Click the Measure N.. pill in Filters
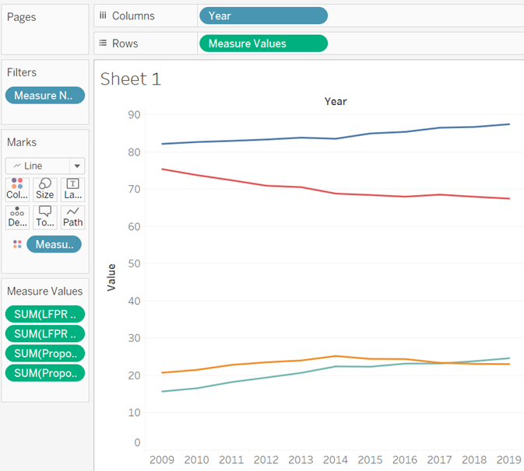Viewport: 524px width, 471px height. (x=45, y=96)
